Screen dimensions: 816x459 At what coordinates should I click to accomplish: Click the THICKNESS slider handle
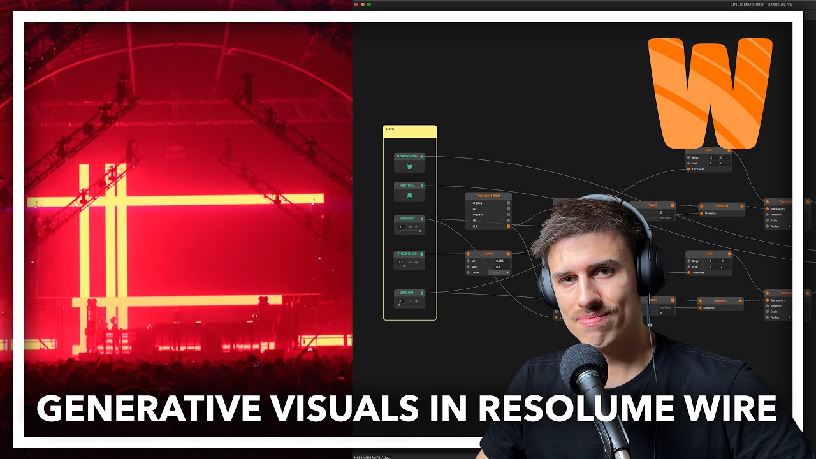404,266
